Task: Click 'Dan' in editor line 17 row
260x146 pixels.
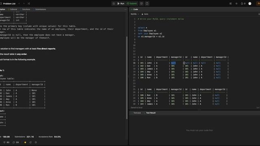Action: [149, 66]
